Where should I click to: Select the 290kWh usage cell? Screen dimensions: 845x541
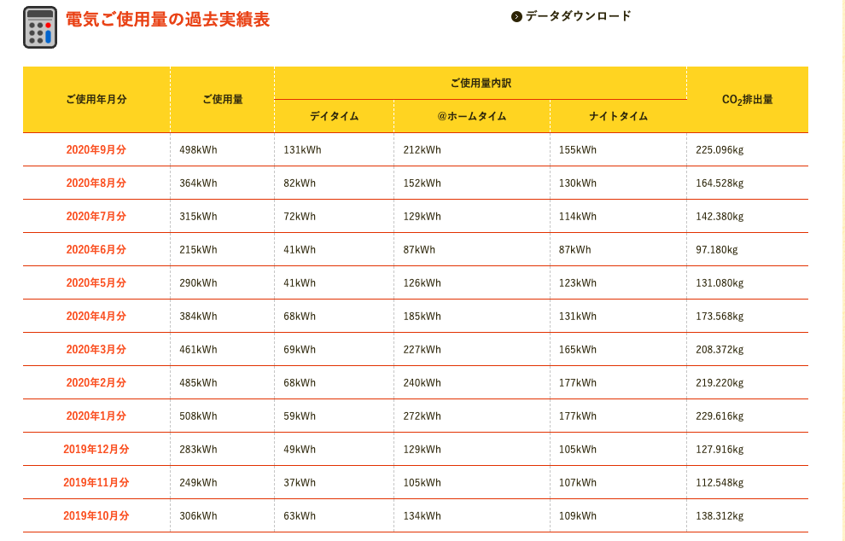pyautogui.click(x=223, y=283)
